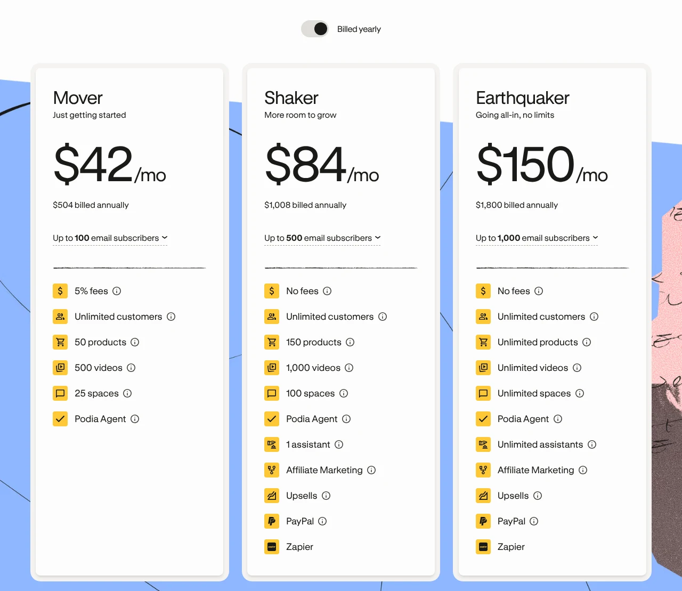
Task: Open Mover email subscribers dropdown
Action: (x=110, y=238)
